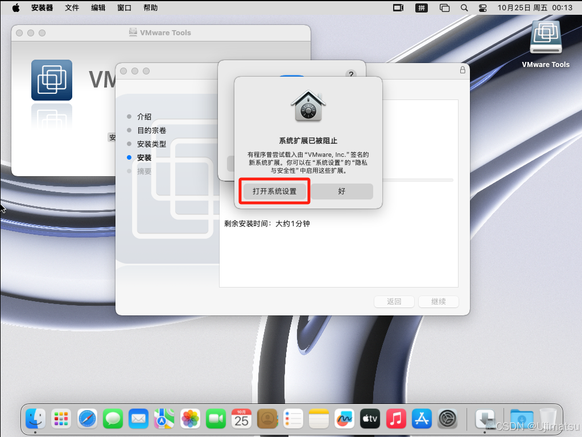The height and width of the screenshot is (437, 582).
Task: Click the VMware Tools icon in the background window
Action: [52, 80]
